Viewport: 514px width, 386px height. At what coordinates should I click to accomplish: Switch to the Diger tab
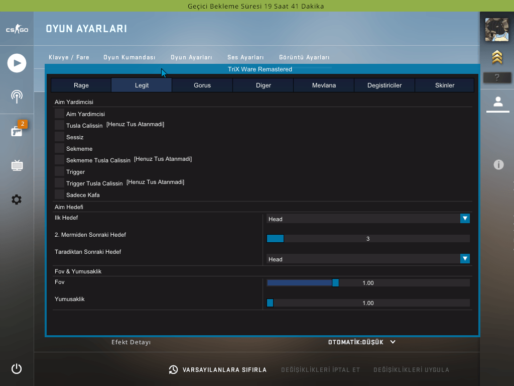[x=263, y=85]
